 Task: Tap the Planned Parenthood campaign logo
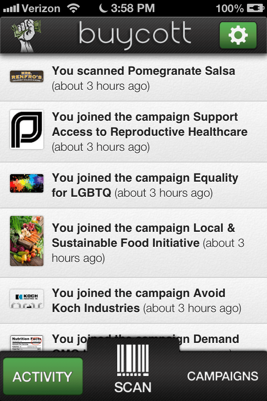(x=27, y=129)
